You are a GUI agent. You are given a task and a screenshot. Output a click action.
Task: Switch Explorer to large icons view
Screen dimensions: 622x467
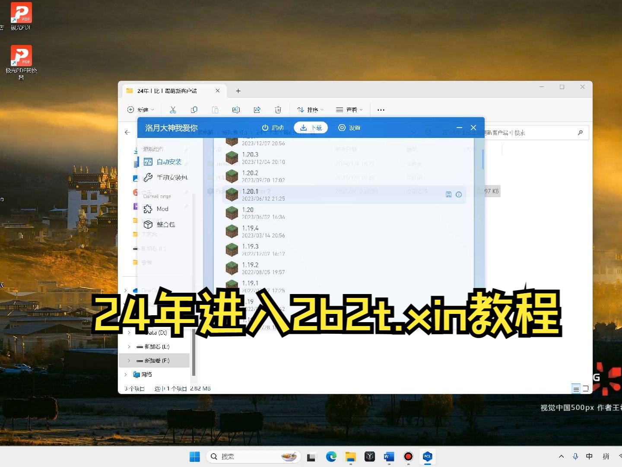pos(586,389)
